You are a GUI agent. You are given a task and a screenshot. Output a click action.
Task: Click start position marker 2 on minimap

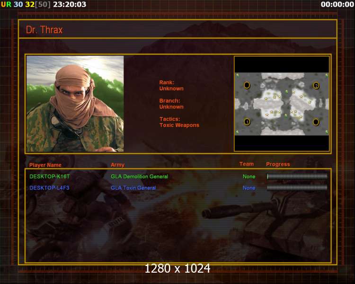pyautogui.click(x=316, y=86)
